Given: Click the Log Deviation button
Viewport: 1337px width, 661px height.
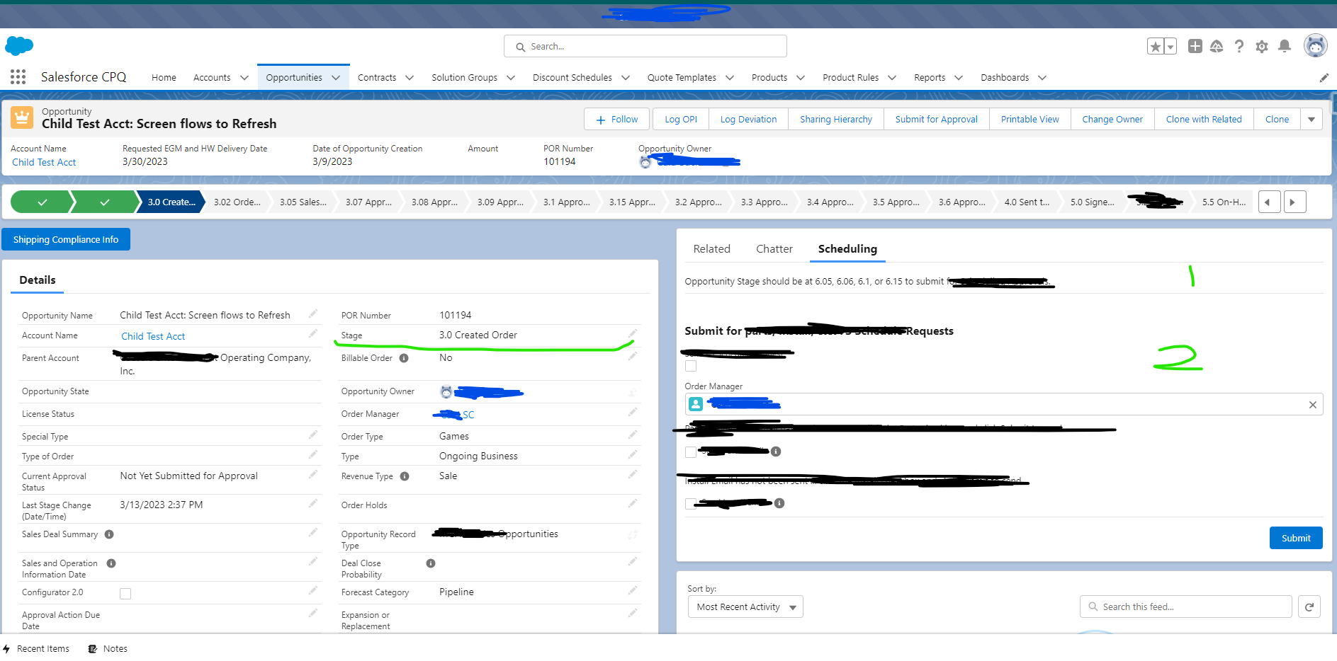Looking at the screenshot, I should pyautogui.click(x=748, y=119).
